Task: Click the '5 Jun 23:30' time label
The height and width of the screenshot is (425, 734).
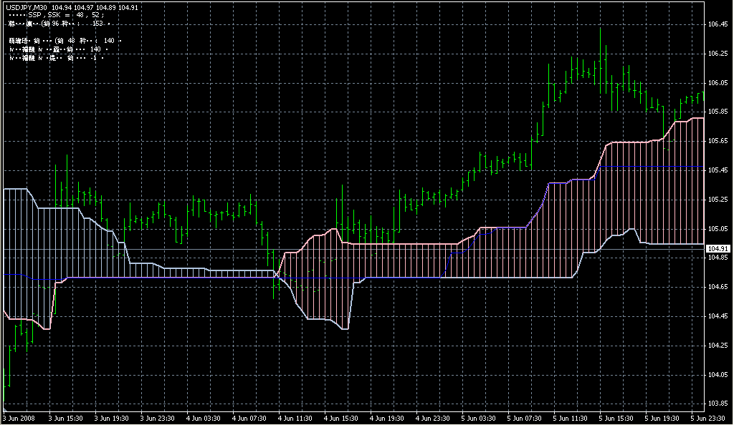Action: click(x=707, y=419)
